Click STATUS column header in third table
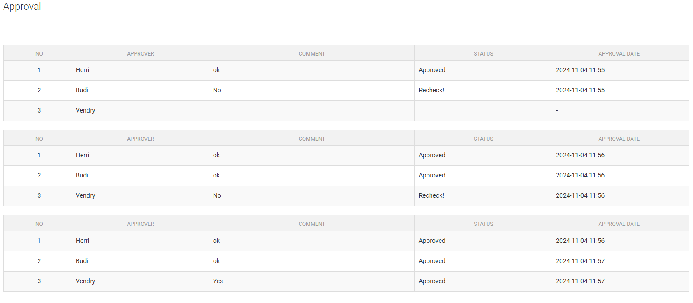The image size is (693, 303). 483,224
